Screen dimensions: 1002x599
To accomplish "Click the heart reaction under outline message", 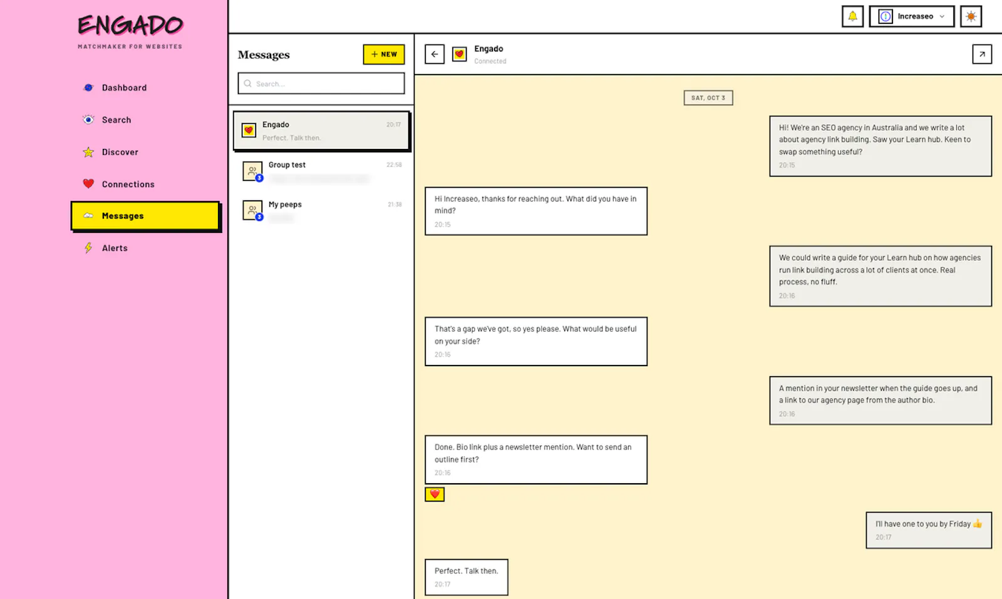I will coord(435,494).
